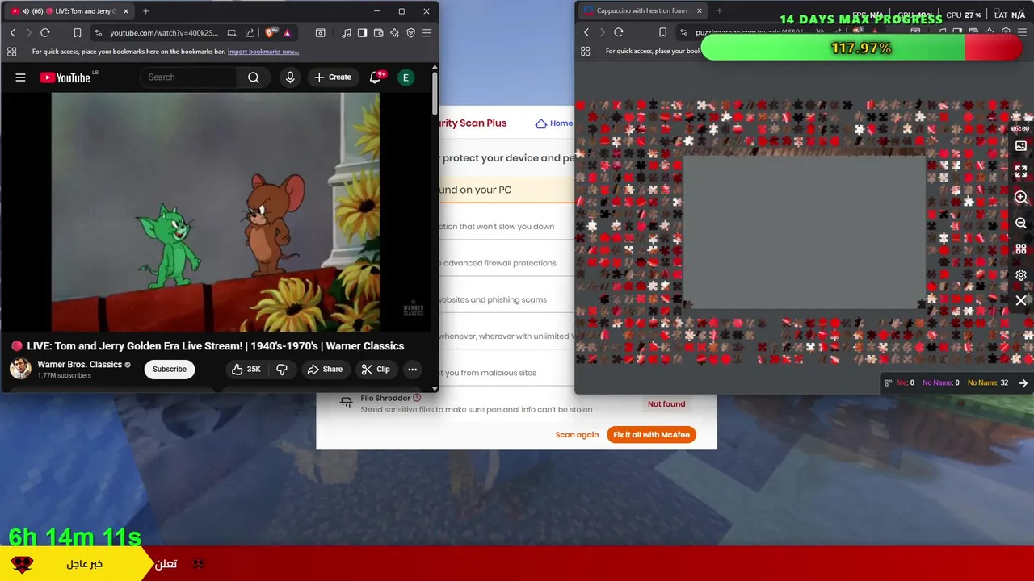Image resolution: width=1034 pixels, height=581 pixels.
Task: Subscribe to Warner Bros. Classics
Action: pyautogui.click(x=170, y=369)
